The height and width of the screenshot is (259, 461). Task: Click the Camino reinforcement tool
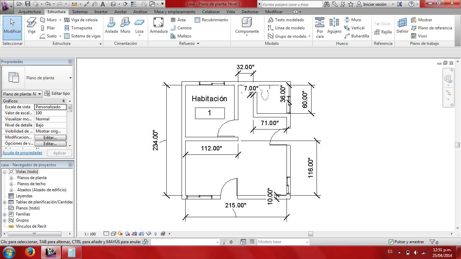[181, 28]
